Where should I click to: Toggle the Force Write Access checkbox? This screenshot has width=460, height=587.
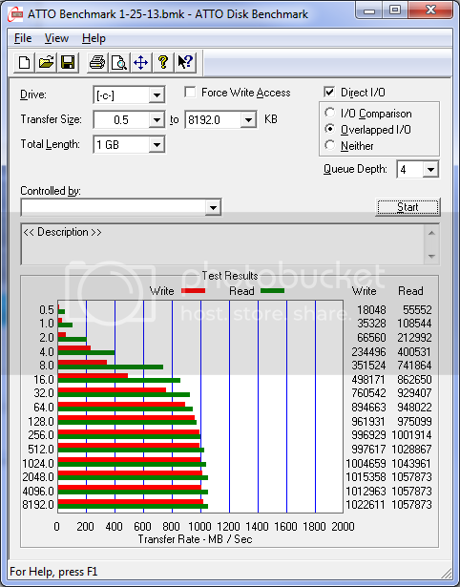pos(190,92)
